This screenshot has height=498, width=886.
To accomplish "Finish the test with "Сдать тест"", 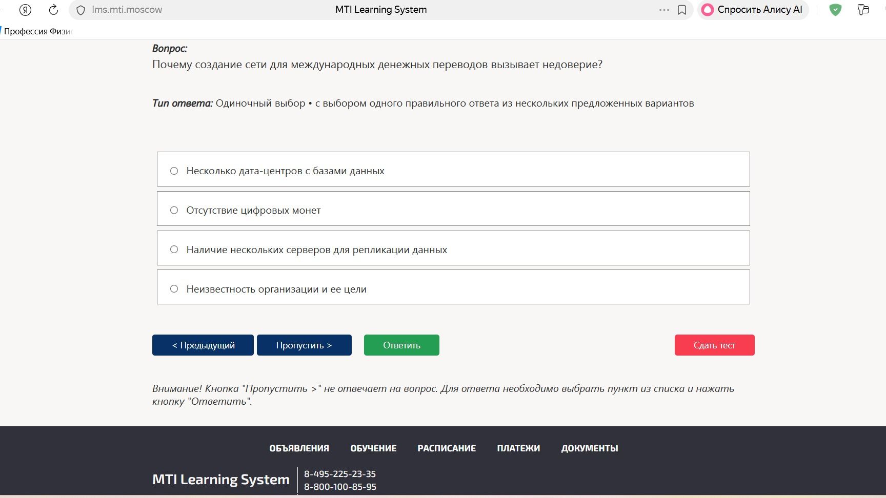I will [x=714, y=345].
